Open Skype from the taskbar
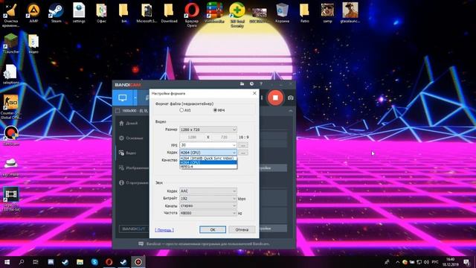476x268 pixels. [94, 262]
